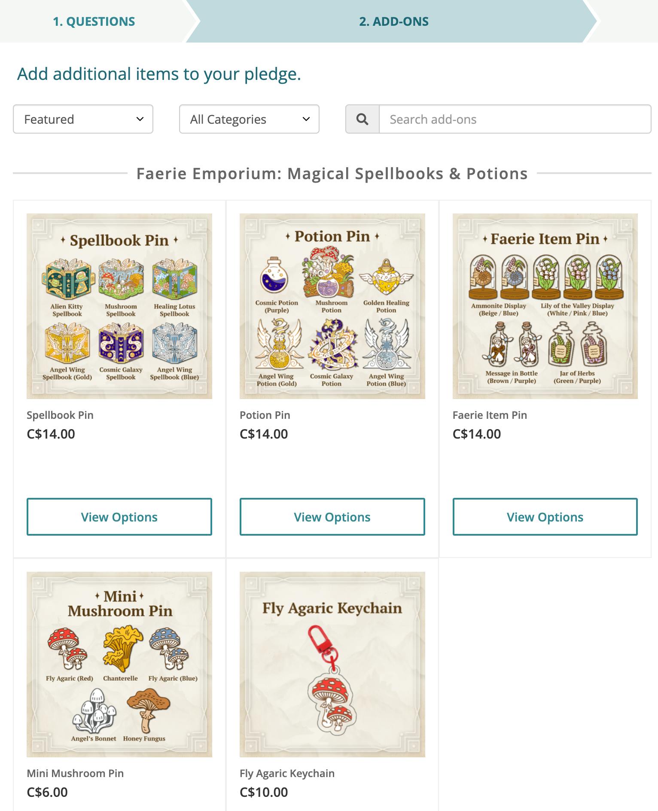Image resolution: width=658 pixels, height=811 pixels.
Task: Click the Fly Agaric Keychain title
Action: 287,773
